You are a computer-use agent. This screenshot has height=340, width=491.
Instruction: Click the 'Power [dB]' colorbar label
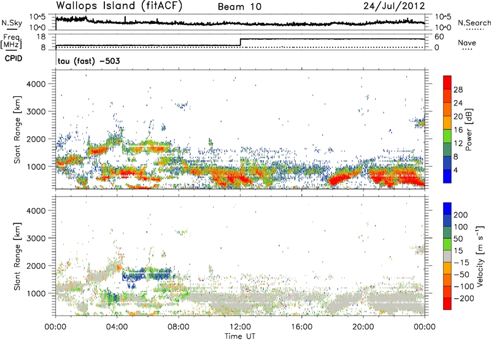tap(469, 129)
